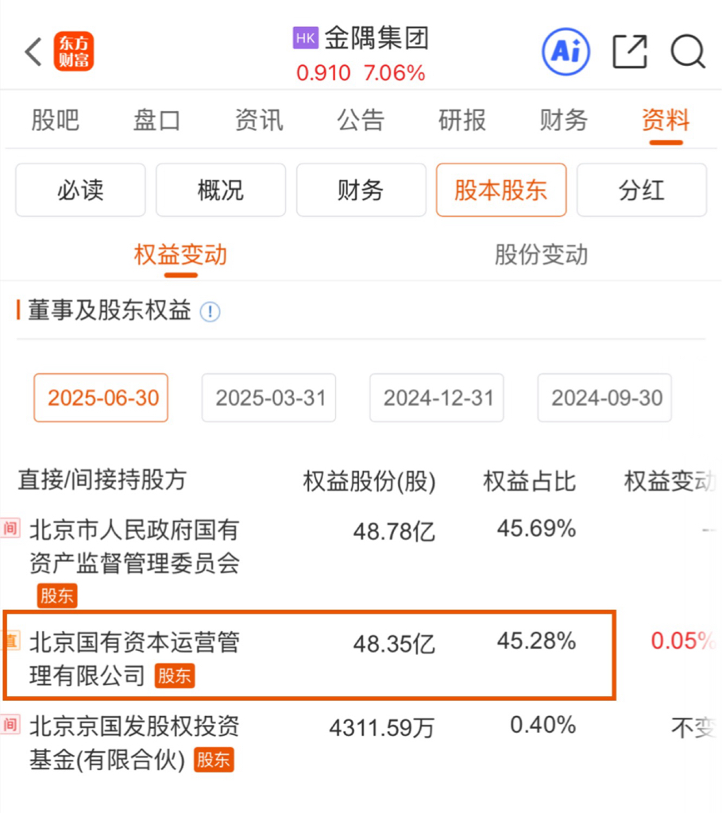Launch the Ai assistant icon
Viewport: 722px width, 813px height.
coord(566,52)
